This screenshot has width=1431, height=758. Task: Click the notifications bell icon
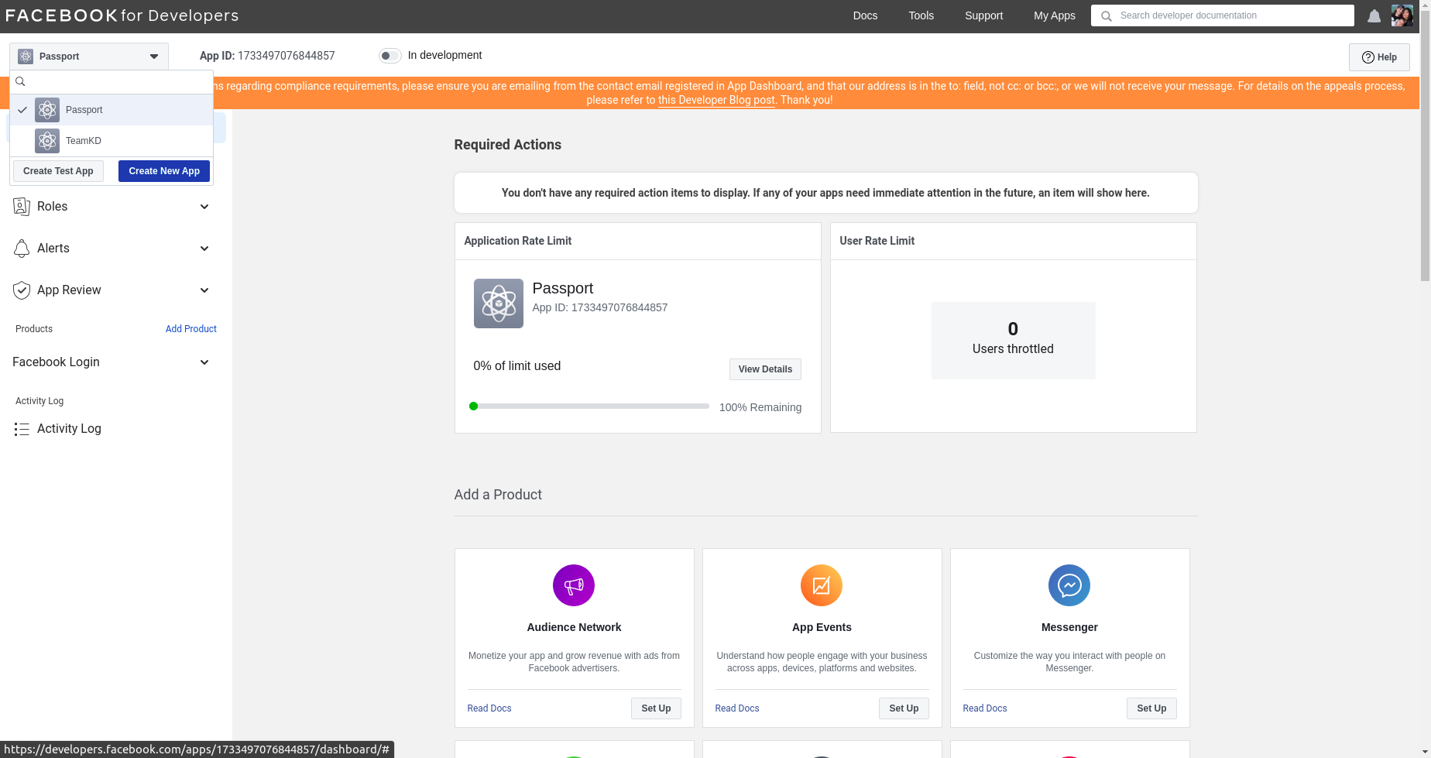(1374, 16)
